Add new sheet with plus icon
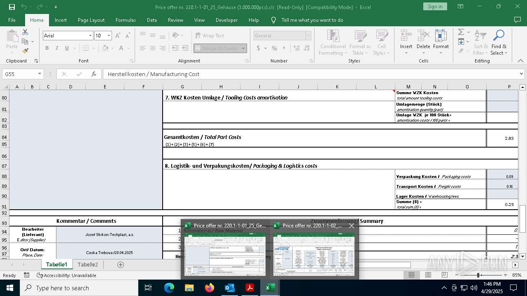The height and width of the screenshot is (296, 527). [121, 265]
